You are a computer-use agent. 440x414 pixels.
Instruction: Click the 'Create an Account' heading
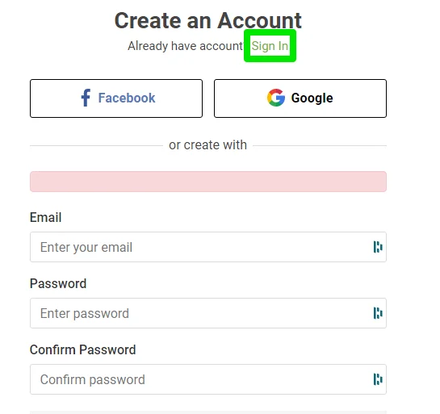[208, 20]
